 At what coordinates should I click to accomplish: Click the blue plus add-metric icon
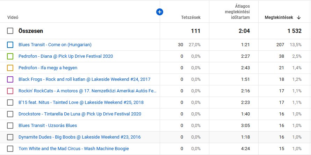[160, 12]
